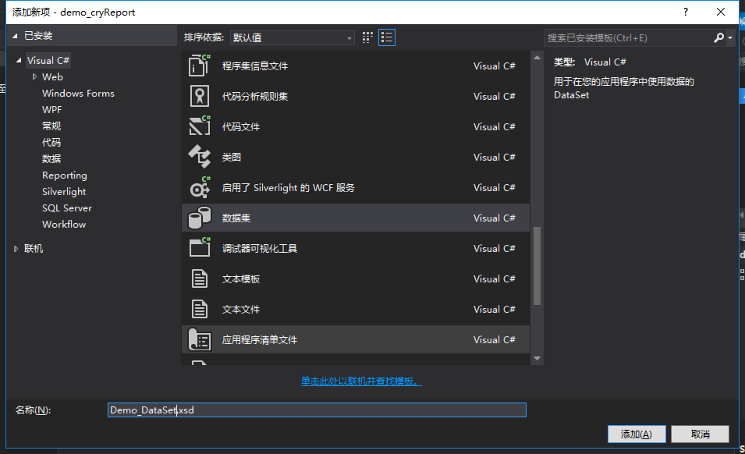
Task: Select the WPF category
Action: click(51, 110)
